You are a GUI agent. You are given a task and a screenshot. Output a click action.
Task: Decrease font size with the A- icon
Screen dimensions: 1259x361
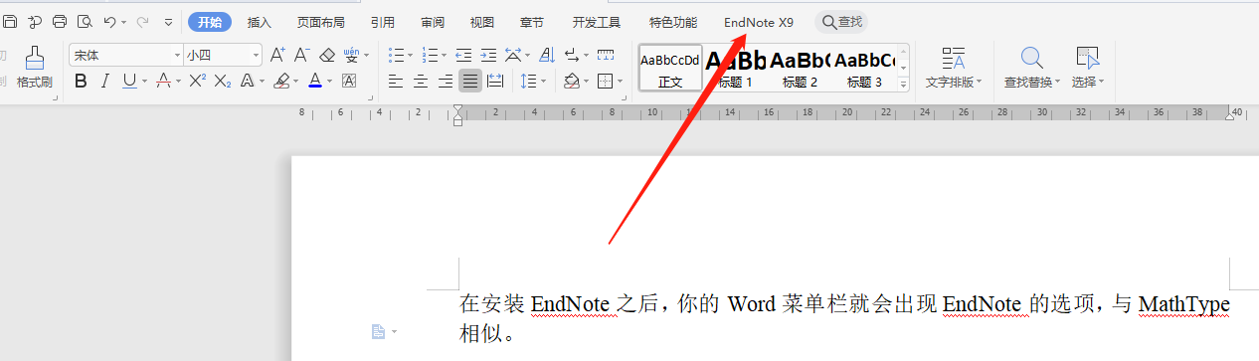coord(301,55)
